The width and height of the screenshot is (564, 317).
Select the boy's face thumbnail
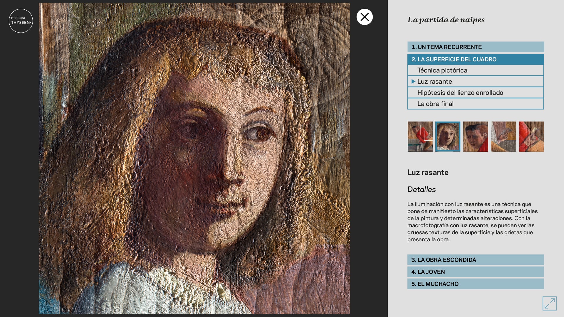[476, 136]
